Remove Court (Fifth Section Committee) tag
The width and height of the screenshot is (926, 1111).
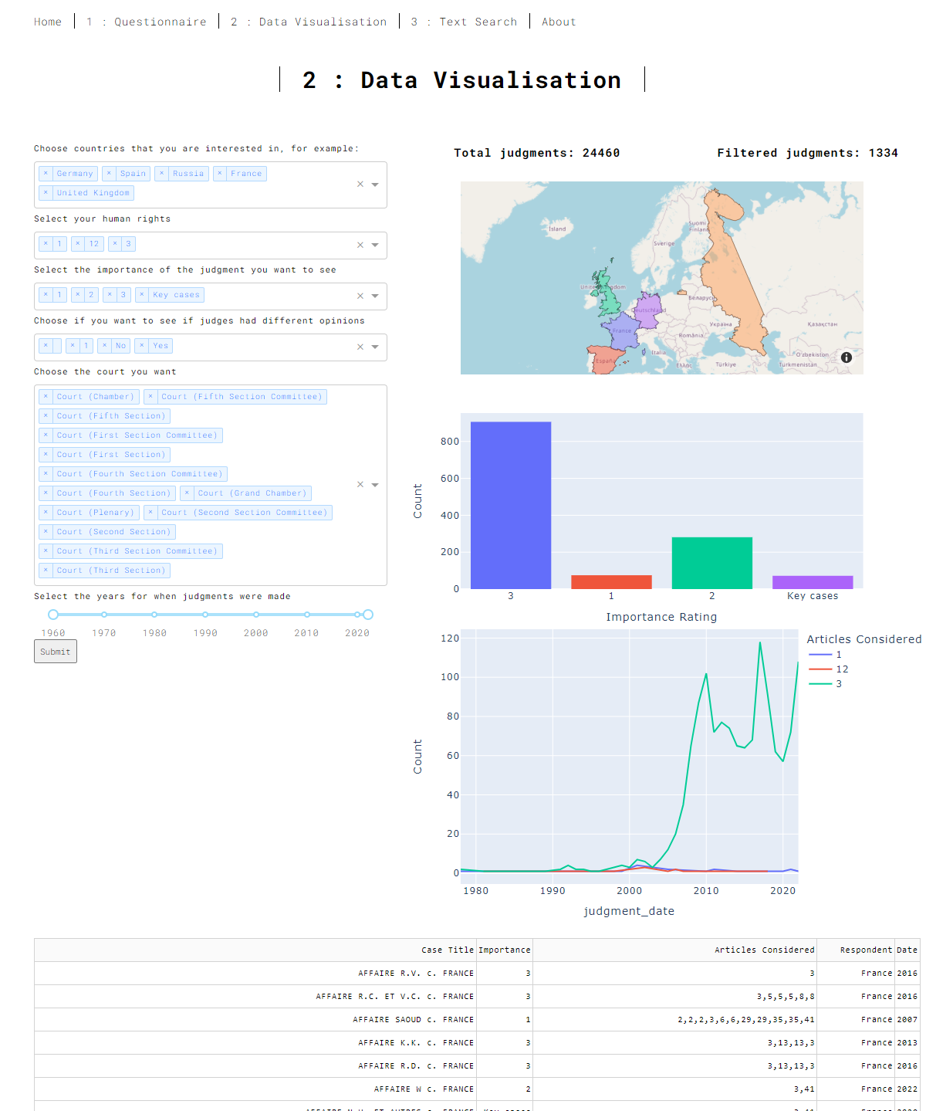coord(150,397)
